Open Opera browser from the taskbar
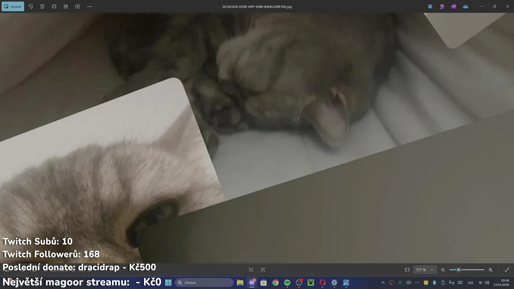514x289 pixels. click(322, 283)
